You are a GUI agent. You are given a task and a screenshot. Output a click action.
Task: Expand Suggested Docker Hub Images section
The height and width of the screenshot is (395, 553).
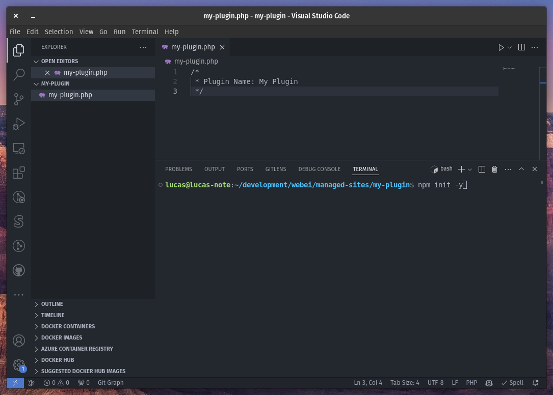[x=93, y=372]
